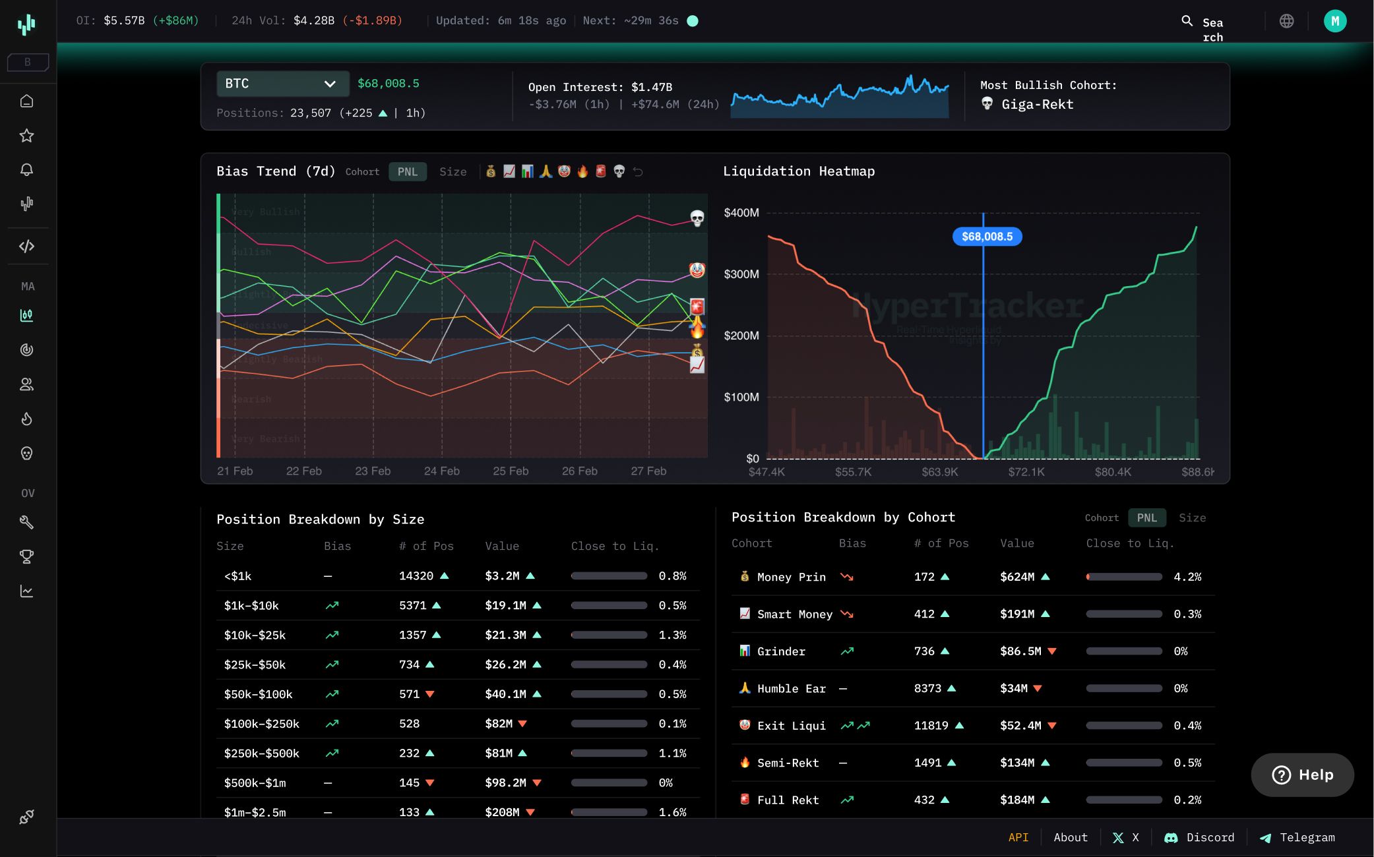The height and width of the screenshot is (857, 1374).
Task: Collapse the B panel toggle at sidebar top
Action: tap(27, 61)
